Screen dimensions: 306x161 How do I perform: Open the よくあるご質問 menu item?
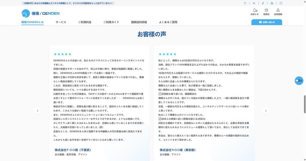(x=168, y=22)
